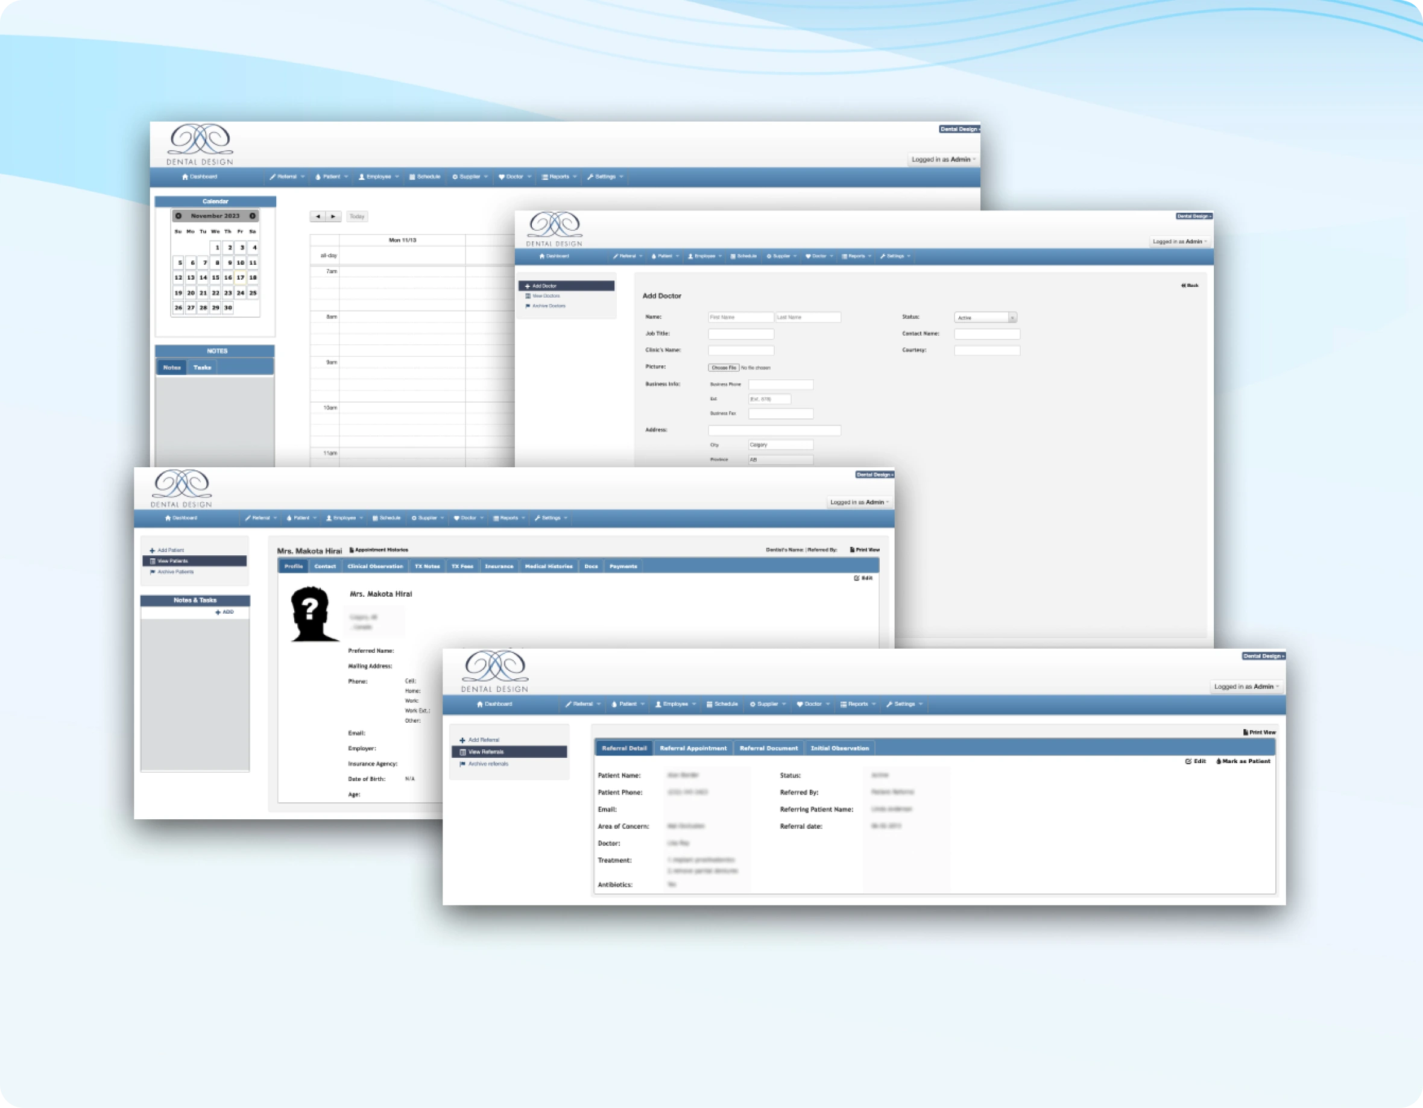Open the Status dropdown showing Active

coord(985,318)
